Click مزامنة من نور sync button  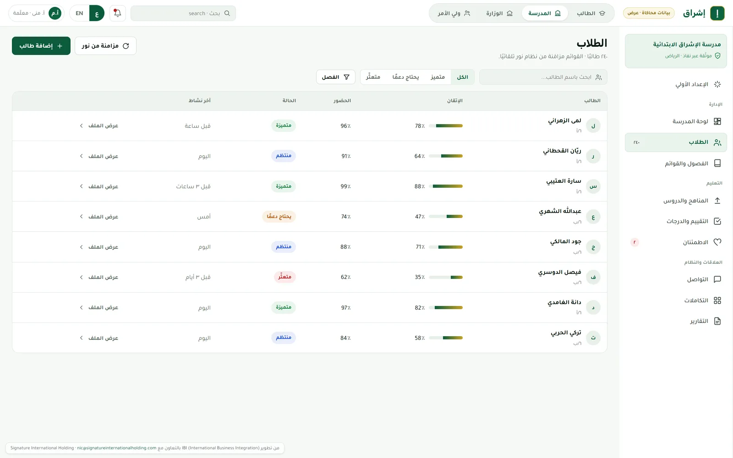point(105,46)
